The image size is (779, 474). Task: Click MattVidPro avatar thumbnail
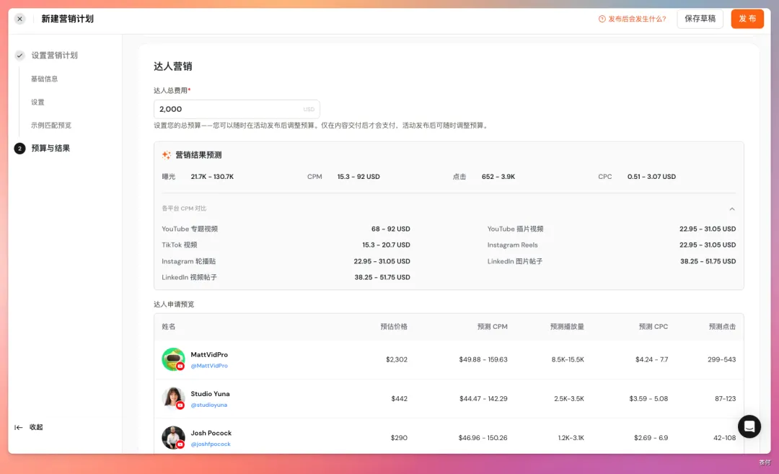click(x=173, y=359)
